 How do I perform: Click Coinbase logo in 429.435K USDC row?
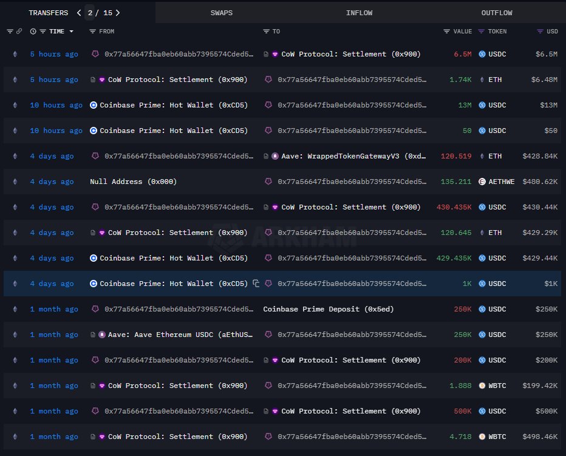point(94,258)
